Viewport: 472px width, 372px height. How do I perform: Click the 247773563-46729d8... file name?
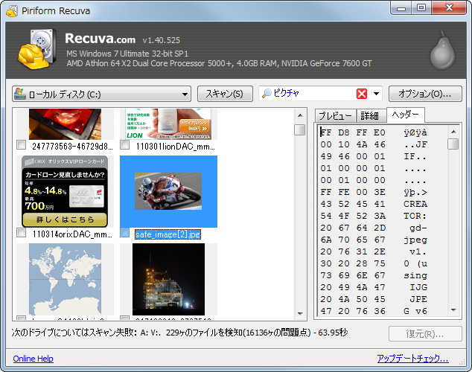(x=72, y=147)
